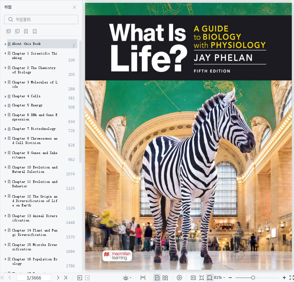The image size is (294, 282).
Task: Close the bookmarks panel
Action: click(74, 7)
